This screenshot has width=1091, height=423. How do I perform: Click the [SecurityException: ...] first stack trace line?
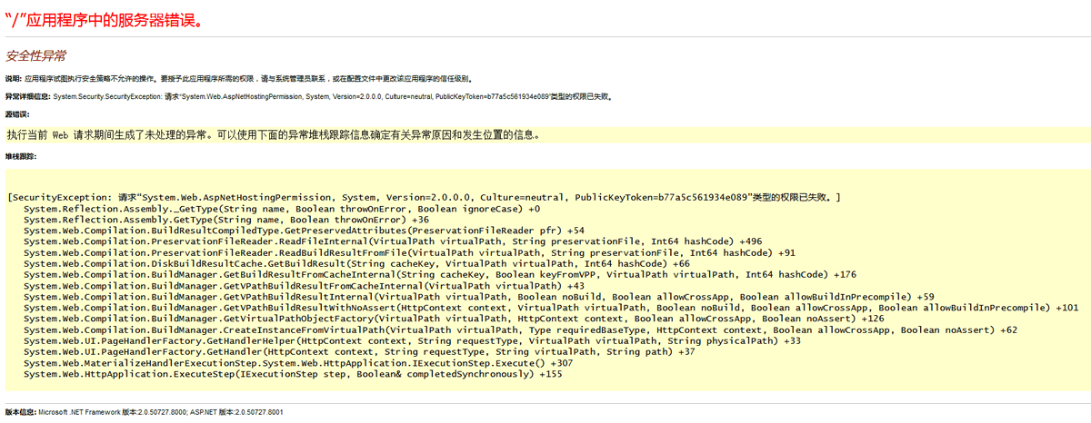point(423,197)
